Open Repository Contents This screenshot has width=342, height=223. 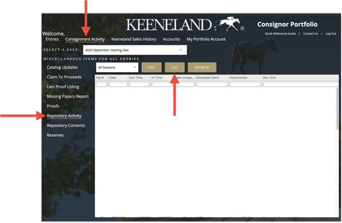66,126
